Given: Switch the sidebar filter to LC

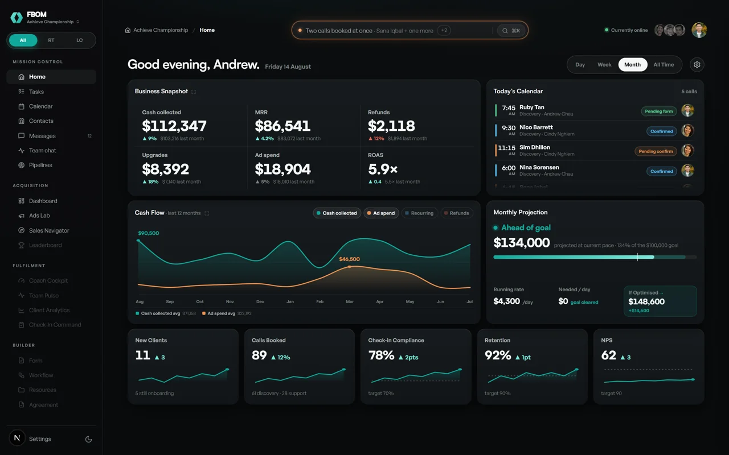Looking at the screenshot, I should (80, 40).
